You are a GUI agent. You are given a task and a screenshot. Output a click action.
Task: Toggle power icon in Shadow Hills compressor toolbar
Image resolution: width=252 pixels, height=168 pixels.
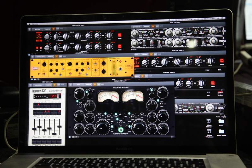click(95, 84)
